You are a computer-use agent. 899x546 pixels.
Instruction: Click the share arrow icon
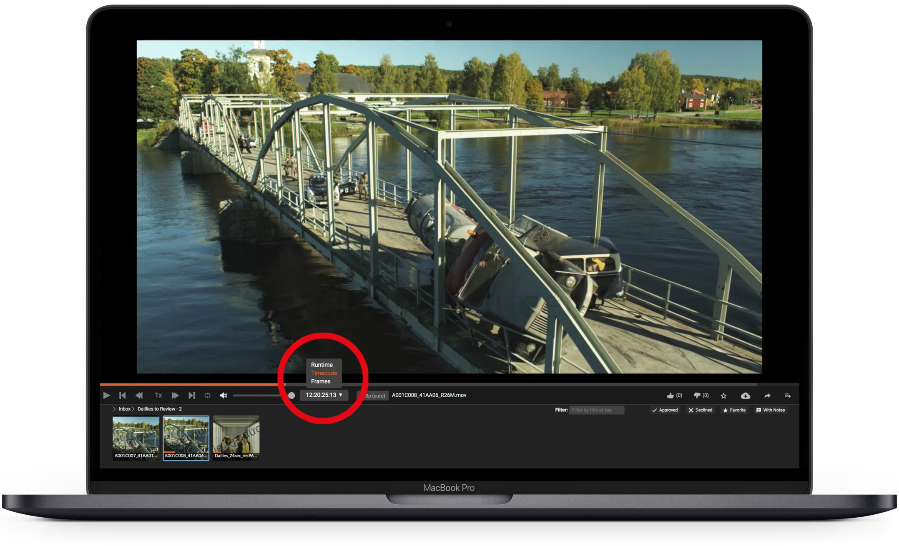click(x=767, y=396)
